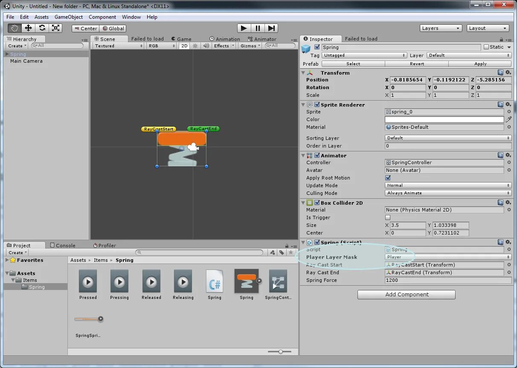Switch to the Game tab
Screen dimensions: 517x368
tap(181, 39)
